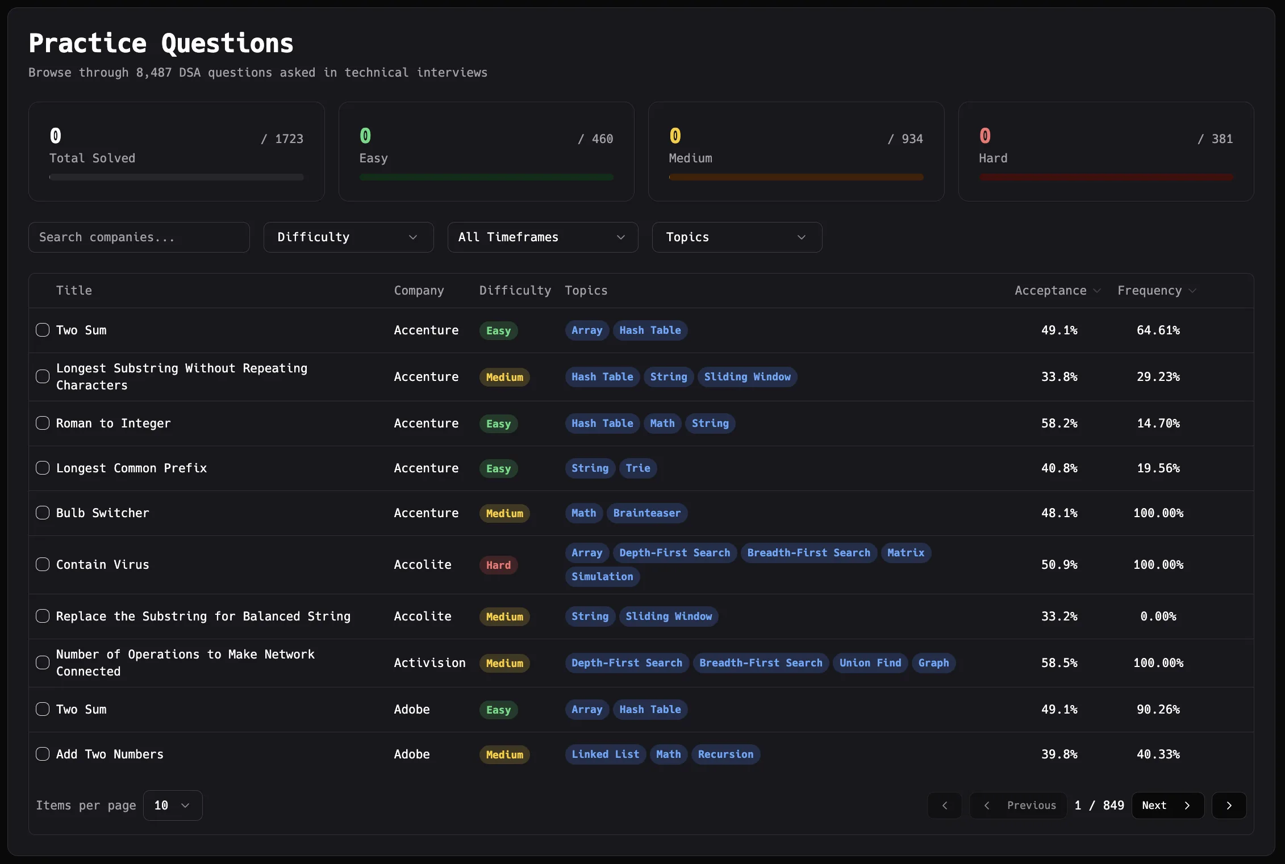The image size is (1285, 864).
Task: Click the Brainteaser topic tag
Action: pyautogui.click(x=646, y=513)
